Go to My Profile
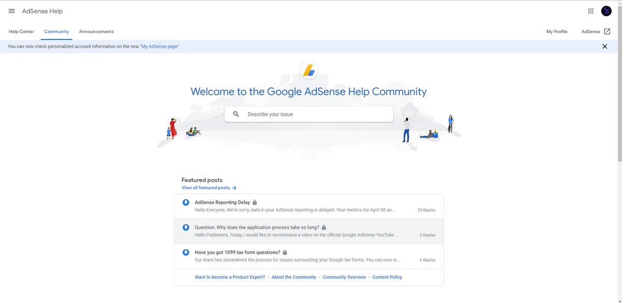 557,32
